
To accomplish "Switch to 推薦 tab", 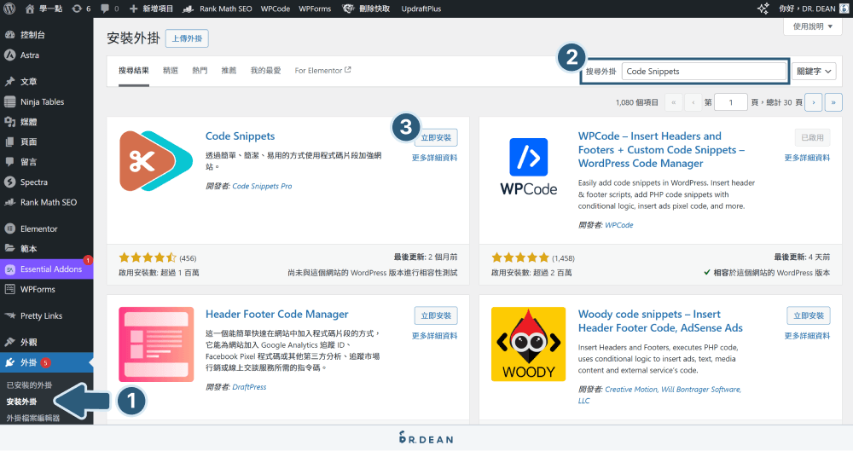I will [x=229, y=71].
